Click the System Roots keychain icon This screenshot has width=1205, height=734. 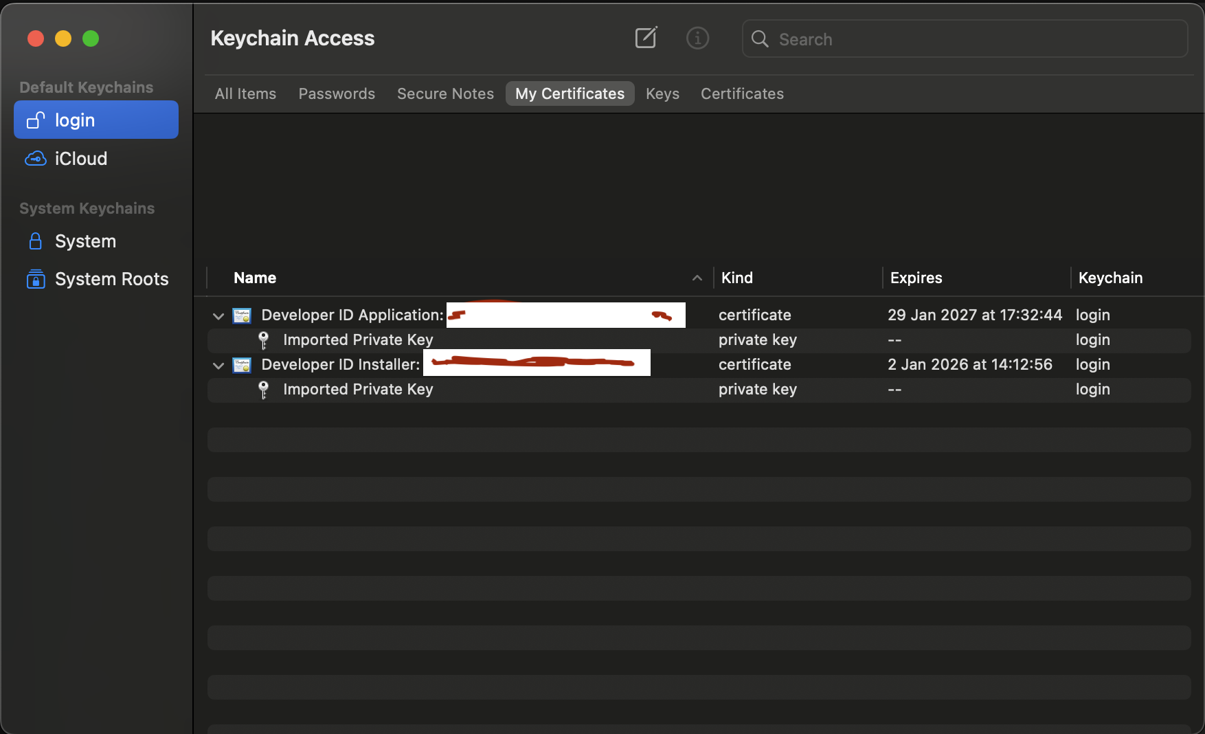click(36, 279)
